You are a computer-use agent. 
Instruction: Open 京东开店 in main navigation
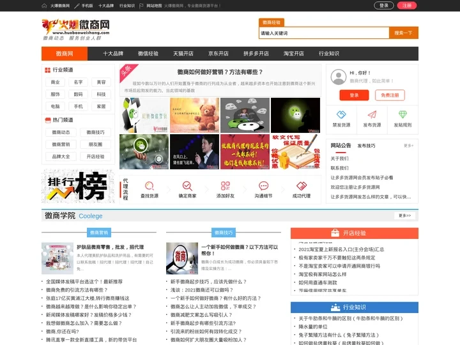[218, 54]
